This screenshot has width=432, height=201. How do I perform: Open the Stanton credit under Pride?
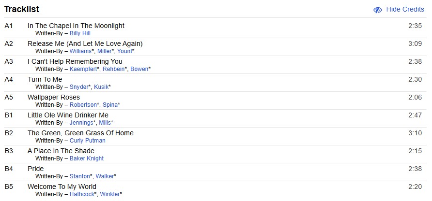tap(80, 176)
